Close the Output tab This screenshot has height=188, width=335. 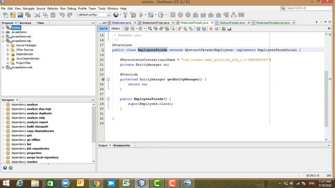[x=110, y=145]
